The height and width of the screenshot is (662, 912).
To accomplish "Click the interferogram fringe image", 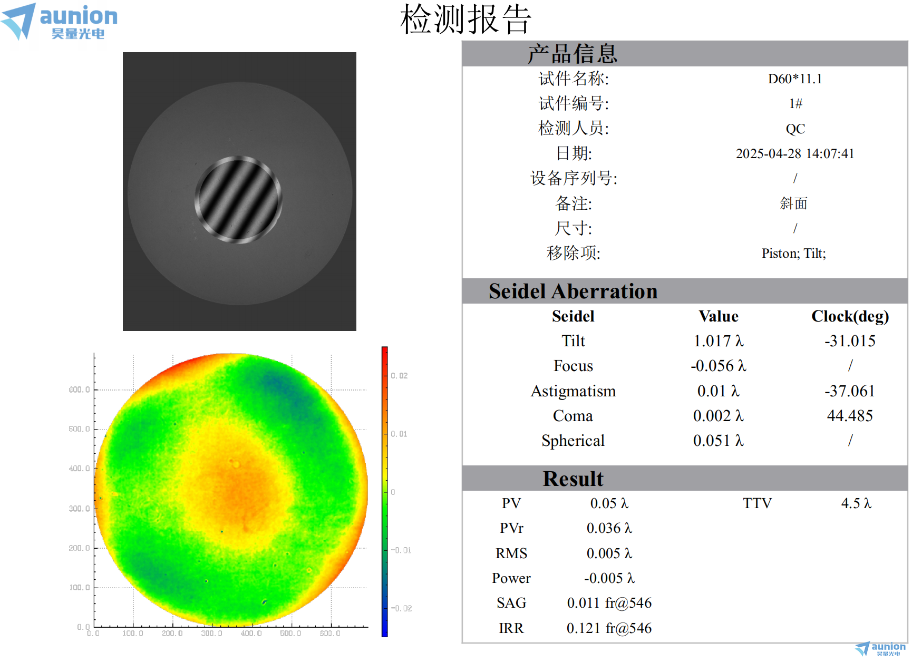I will [x=239, y=191].
